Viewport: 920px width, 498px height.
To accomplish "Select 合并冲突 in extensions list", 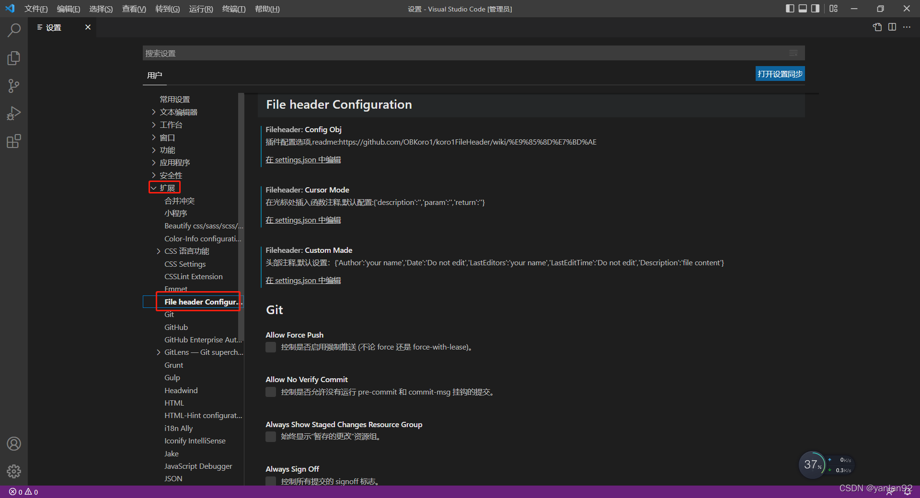I will (179, 201).
